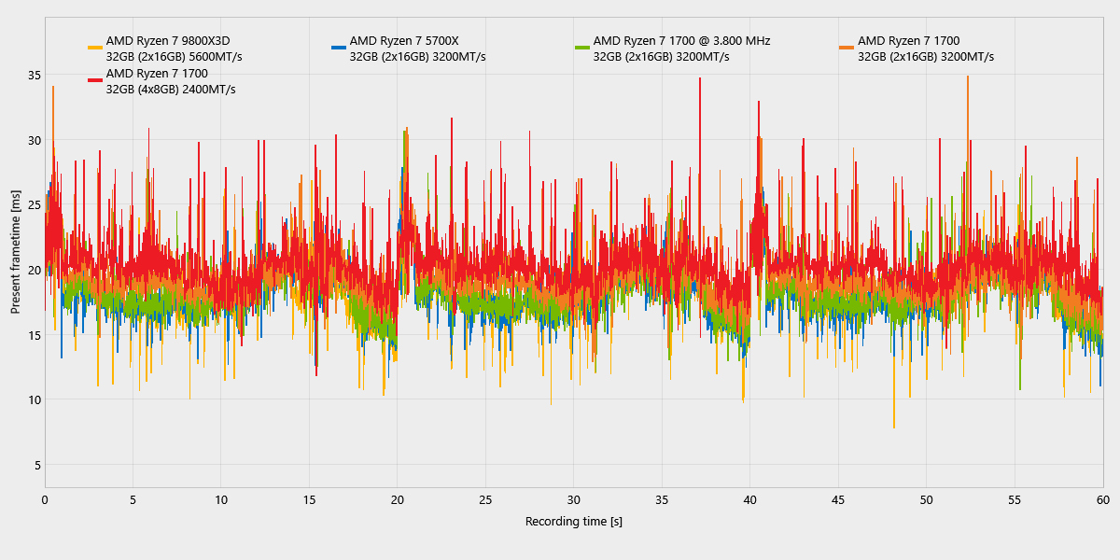
Task: Click the x-axis tick label 15
Action: (x=309, y=499)
